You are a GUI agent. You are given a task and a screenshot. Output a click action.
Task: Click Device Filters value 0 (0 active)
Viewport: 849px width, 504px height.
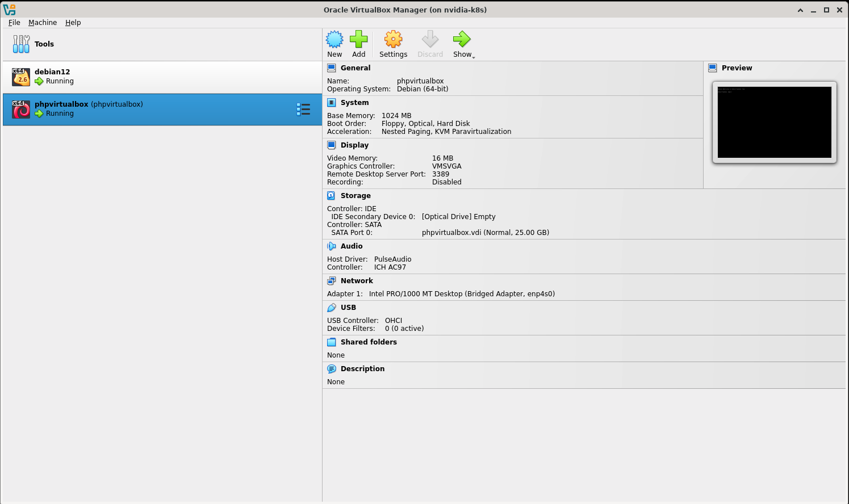click(x=404, y=329)
